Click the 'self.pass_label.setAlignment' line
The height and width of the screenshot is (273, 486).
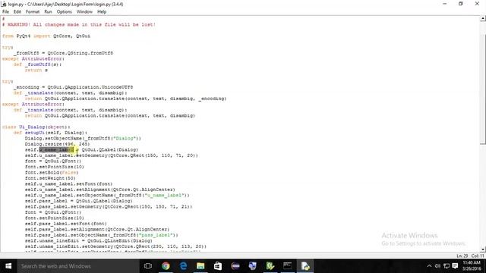[97, 229]
